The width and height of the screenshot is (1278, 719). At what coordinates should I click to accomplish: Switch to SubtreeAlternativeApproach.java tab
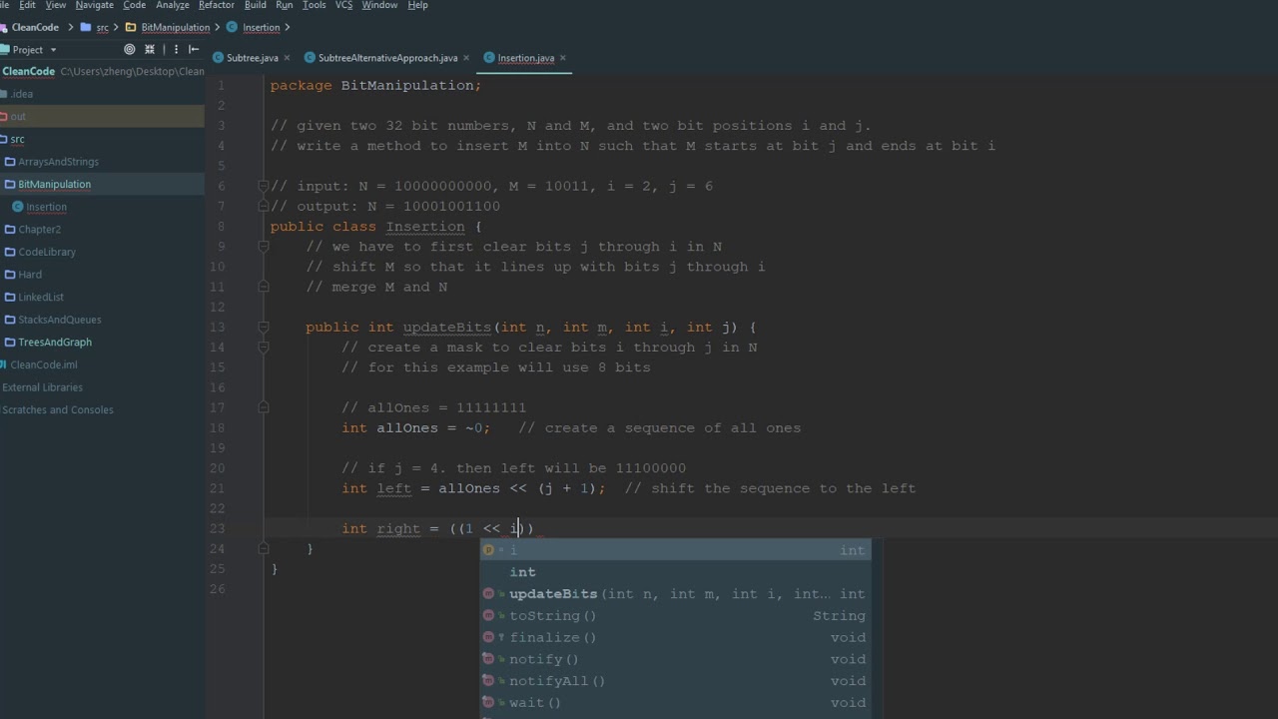click(387, 58)
